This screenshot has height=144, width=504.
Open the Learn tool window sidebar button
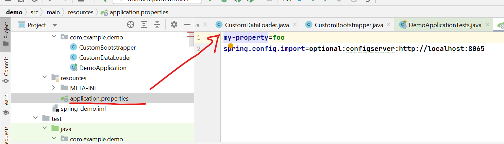[6, 105]
